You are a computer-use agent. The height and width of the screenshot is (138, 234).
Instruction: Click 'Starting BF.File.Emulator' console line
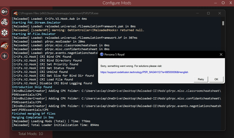pos(34,34)
